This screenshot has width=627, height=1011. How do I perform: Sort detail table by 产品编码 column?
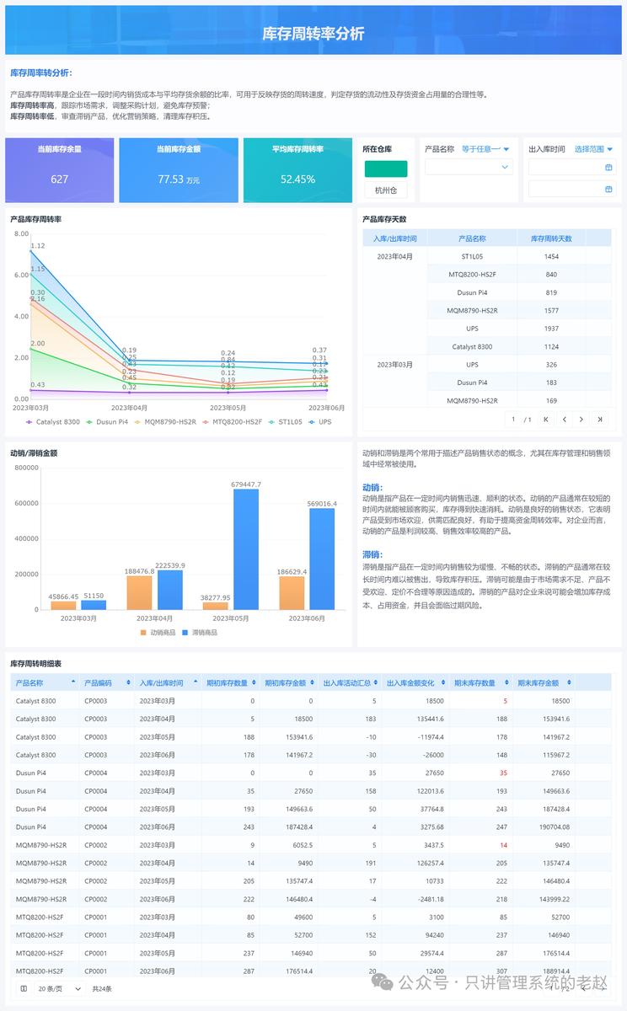click(x=129, y=682)
